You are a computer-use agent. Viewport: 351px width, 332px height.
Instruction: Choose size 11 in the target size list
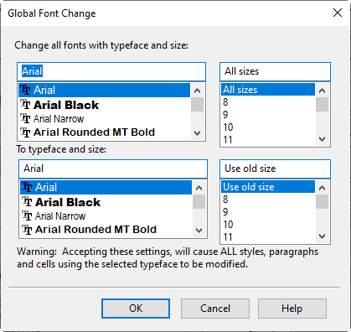[268, 237]
